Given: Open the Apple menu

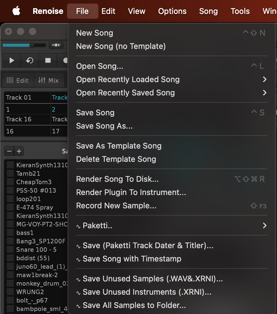Looking at the screenshot, I should [16, 11].
